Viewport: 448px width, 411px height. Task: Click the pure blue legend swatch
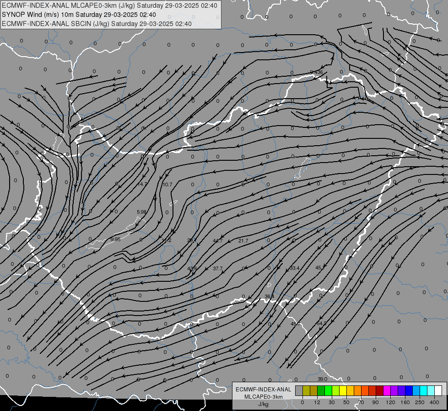[409, 390]
